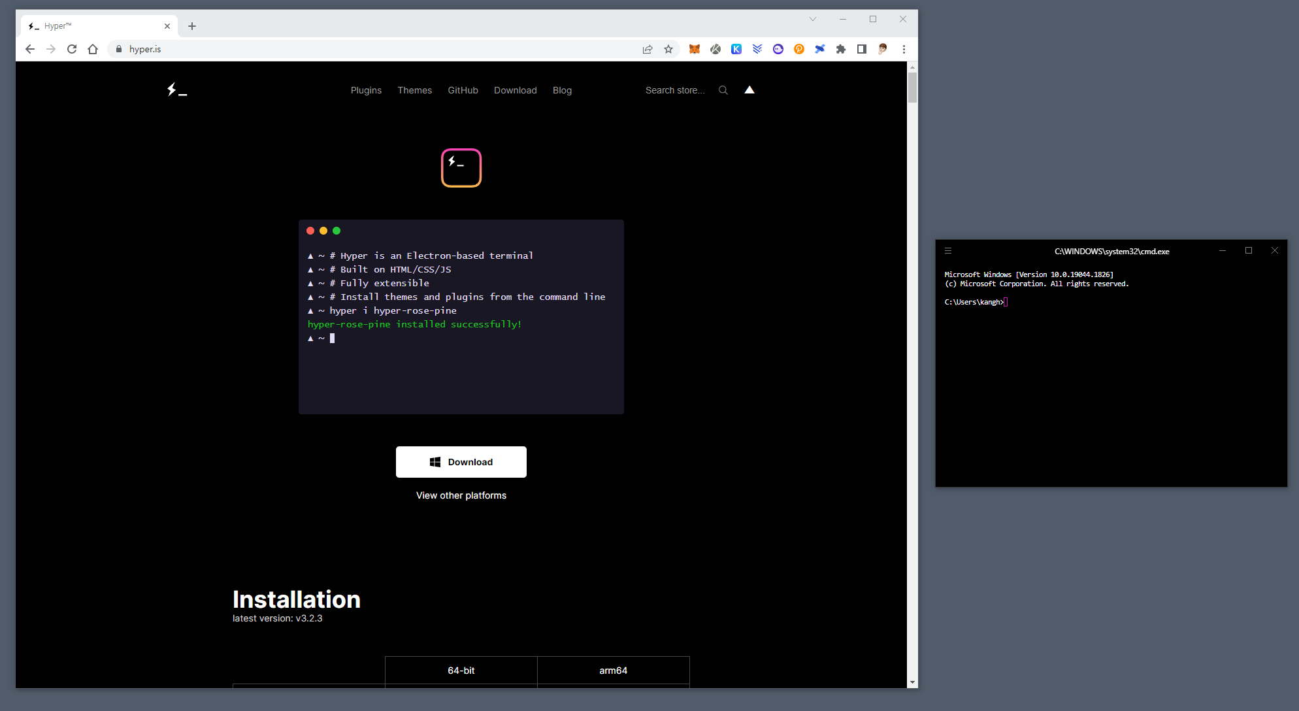The width and height of the screenshot is (1299, 711).
Task: Open the cmd window hamburger menu
Action: coord(948,251)
